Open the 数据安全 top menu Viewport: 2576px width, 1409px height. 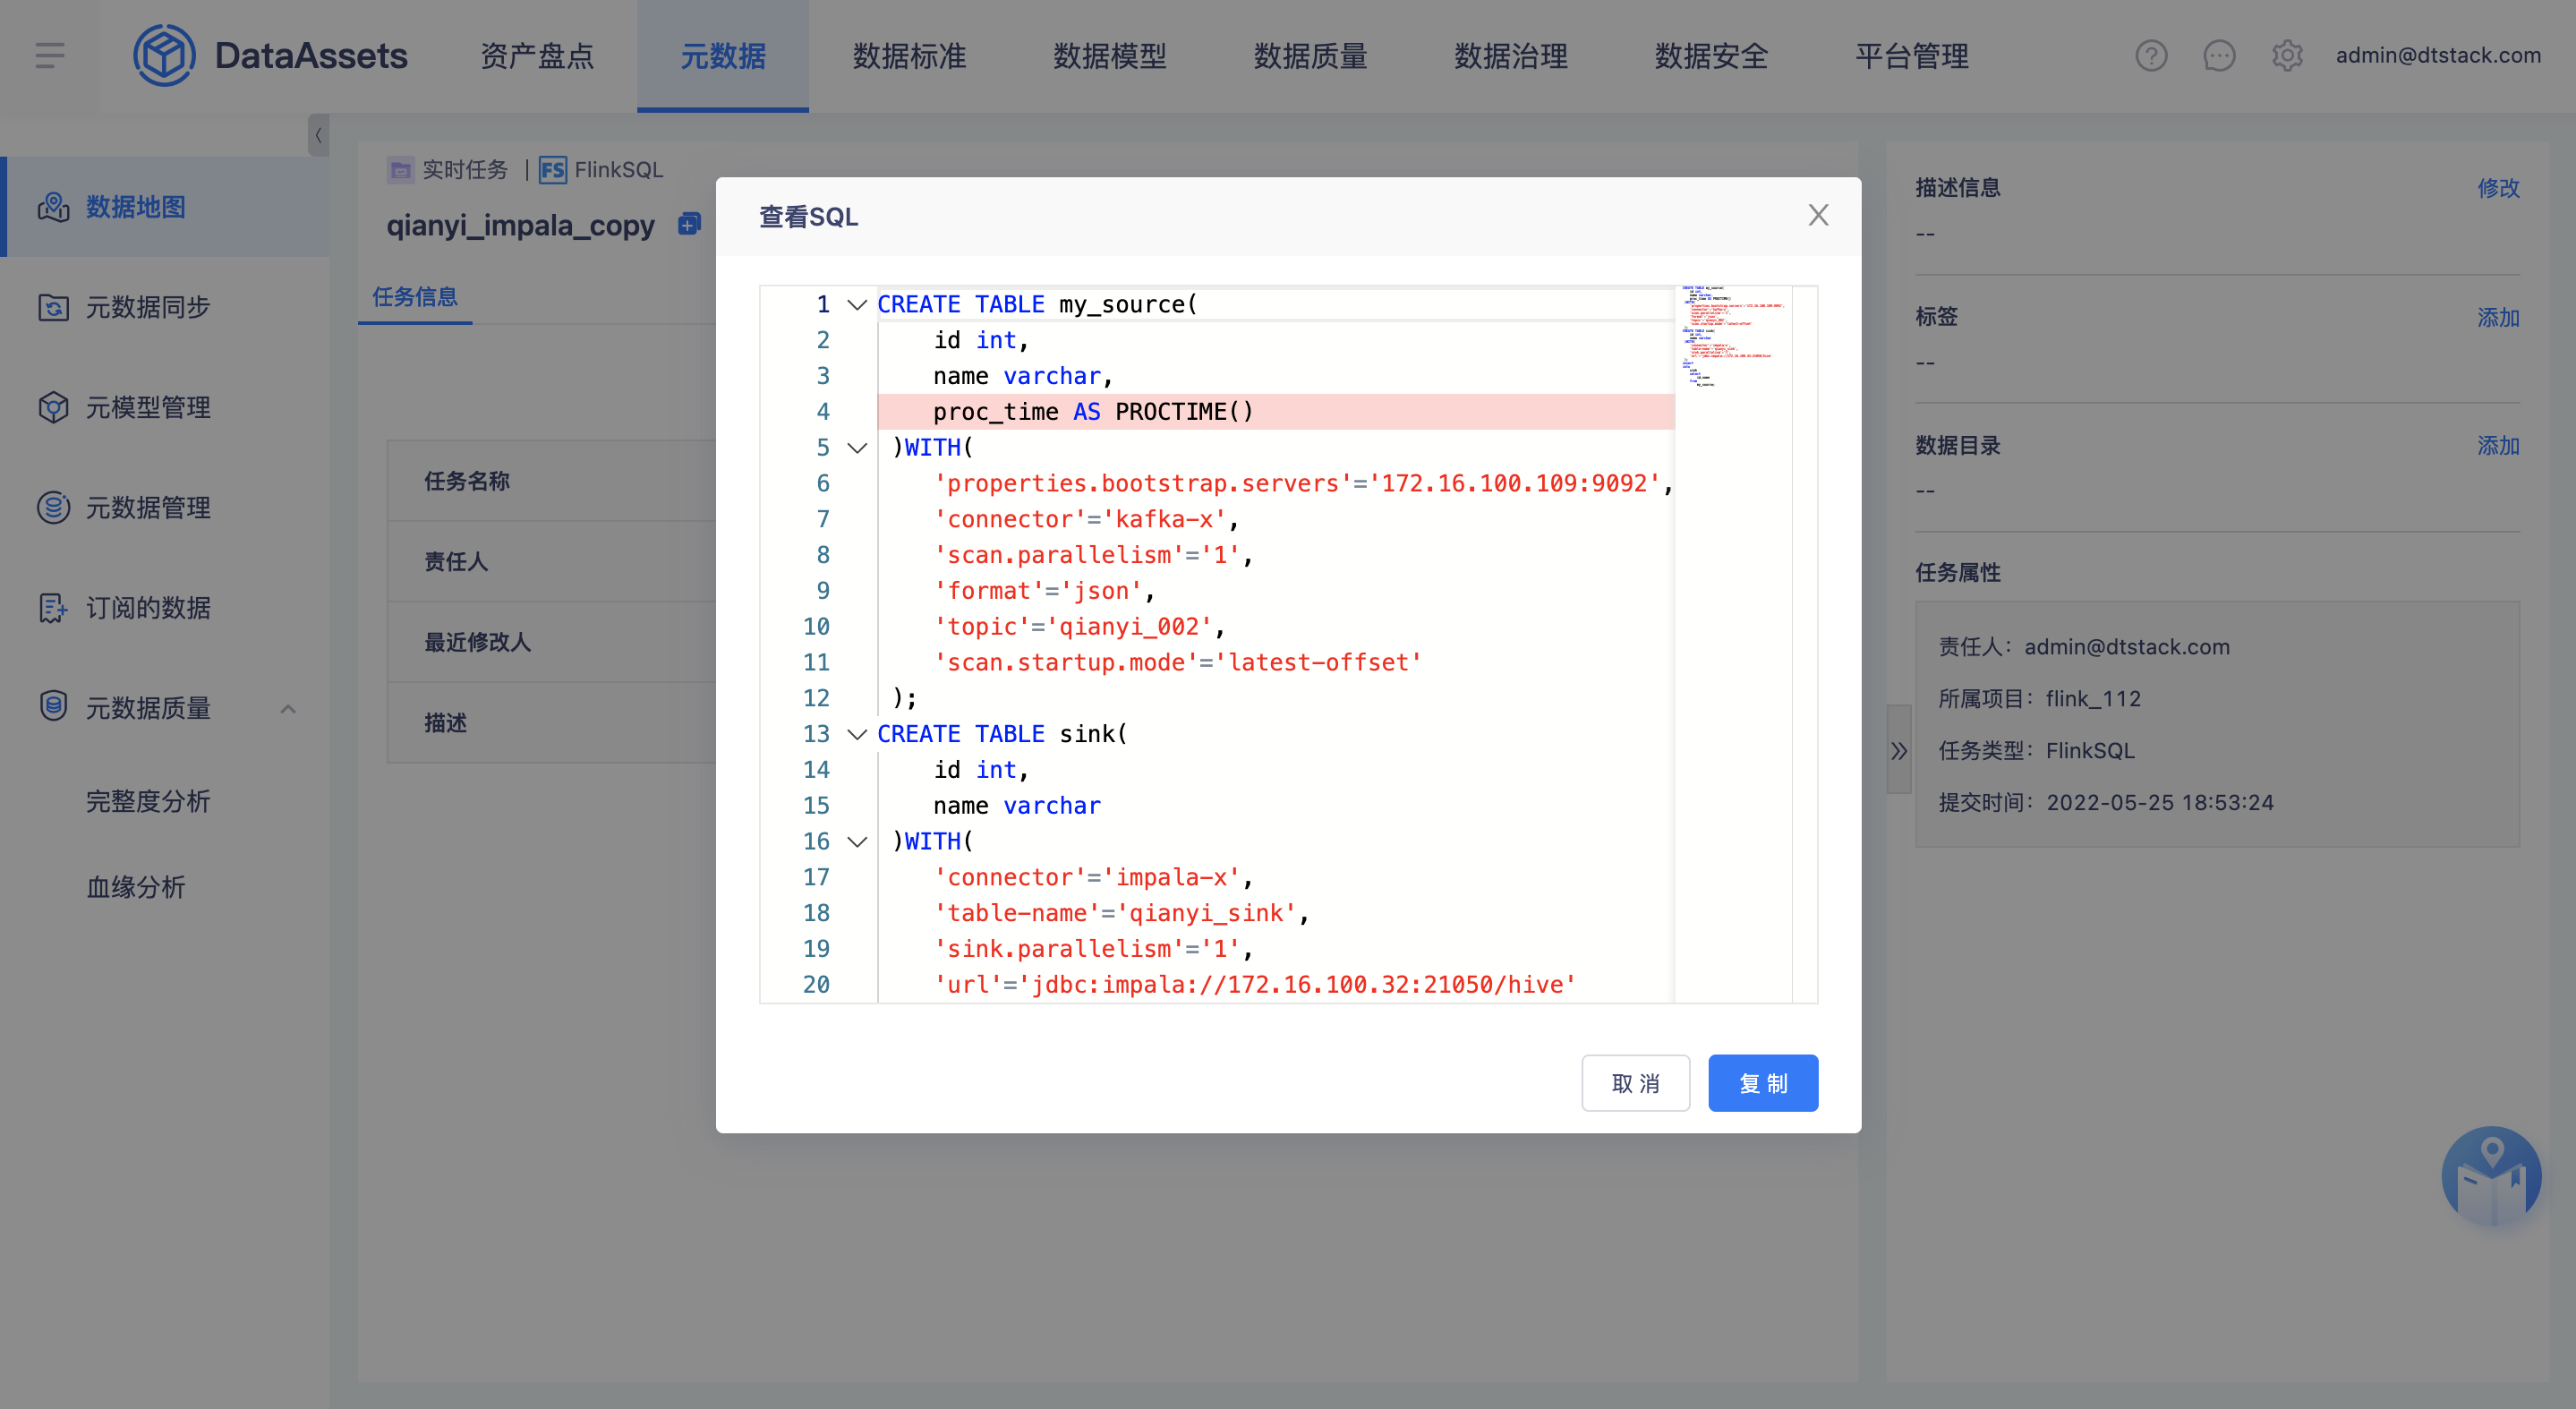click(x=1711, y=56)
